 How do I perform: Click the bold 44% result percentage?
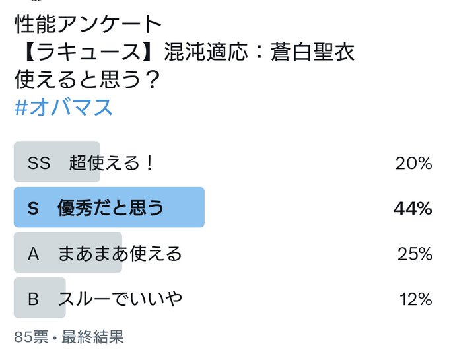413,208
